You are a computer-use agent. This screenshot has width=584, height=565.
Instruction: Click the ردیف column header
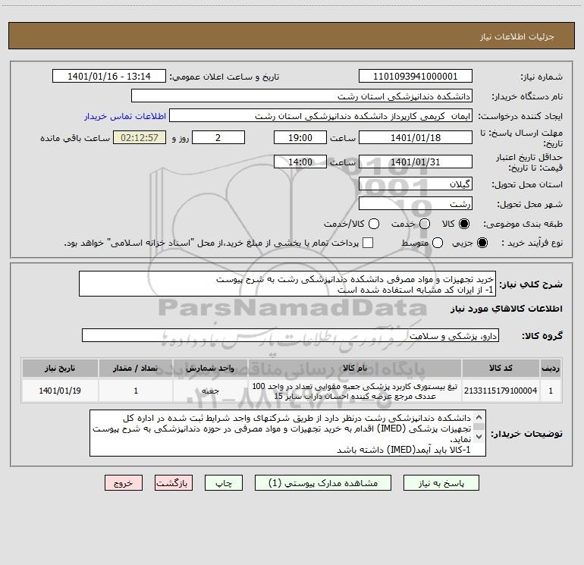pyautogui.click(x=551, y=368)
